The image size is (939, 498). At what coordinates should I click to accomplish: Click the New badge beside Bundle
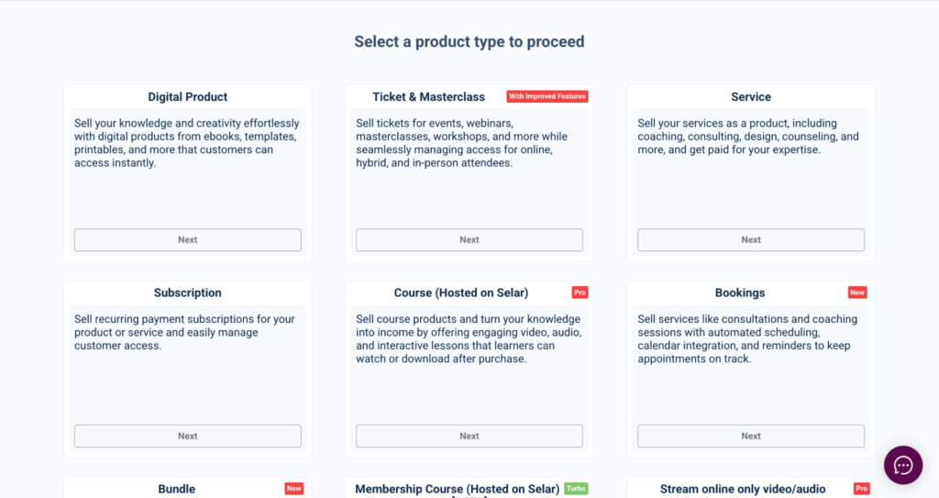(x=293, y=489)
